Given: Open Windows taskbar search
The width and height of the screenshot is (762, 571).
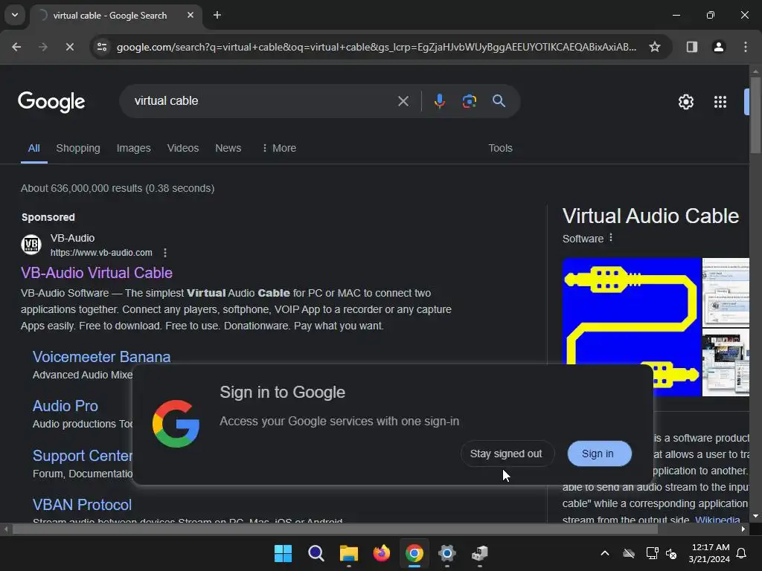Looking at the screenshot, I should click(316, 553).
